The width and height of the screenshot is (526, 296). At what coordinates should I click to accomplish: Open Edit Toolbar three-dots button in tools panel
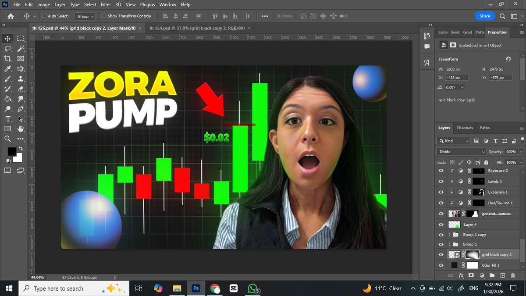click(x=21, y=139)
